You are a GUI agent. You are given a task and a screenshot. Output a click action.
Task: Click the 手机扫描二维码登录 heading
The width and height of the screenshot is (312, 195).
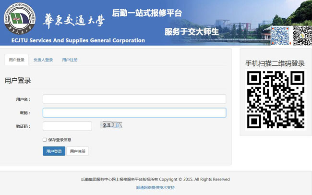[x=275, y=63]
